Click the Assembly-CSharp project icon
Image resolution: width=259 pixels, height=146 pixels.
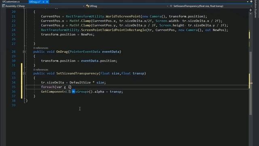(x=4, y=6)
